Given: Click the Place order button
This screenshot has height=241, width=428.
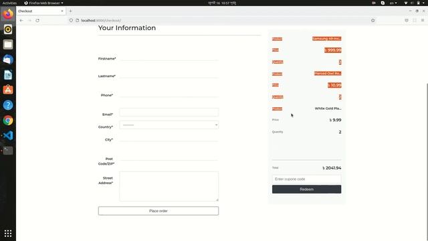Looking at the screenshot, I should (158, 211).
